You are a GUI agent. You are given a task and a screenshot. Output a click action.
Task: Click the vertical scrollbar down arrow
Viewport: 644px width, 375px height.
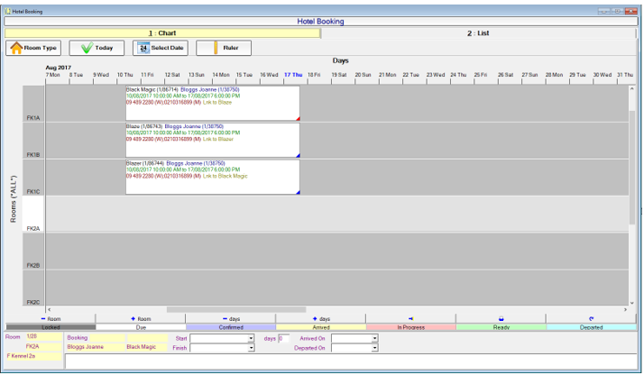click(x=632, y=303)
